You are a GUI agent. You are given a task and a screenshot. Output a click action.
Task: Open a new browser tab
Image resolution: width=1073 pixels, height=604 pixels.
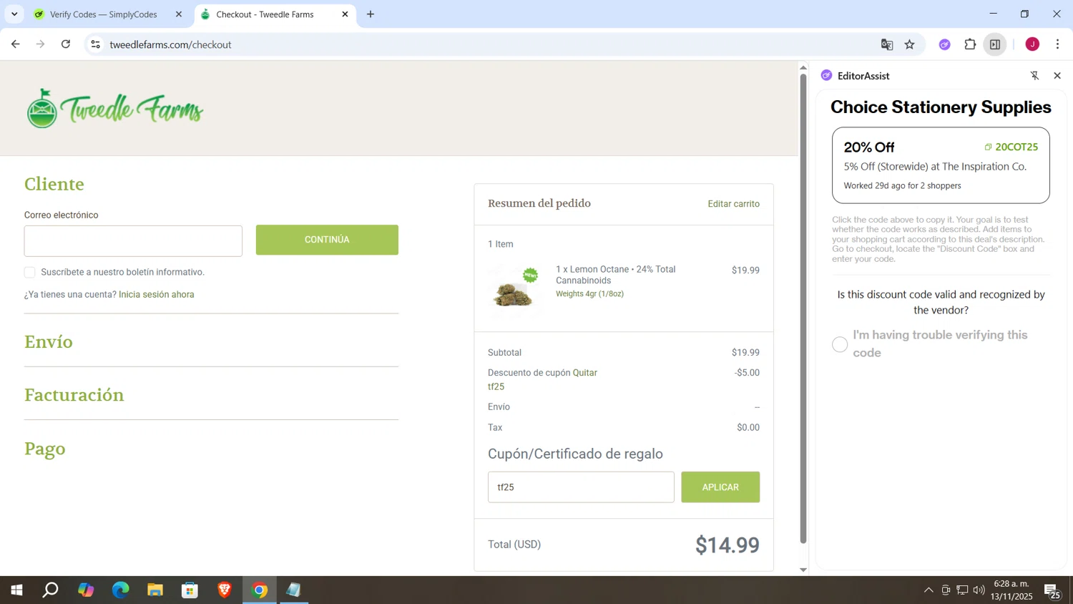point(371,14)
